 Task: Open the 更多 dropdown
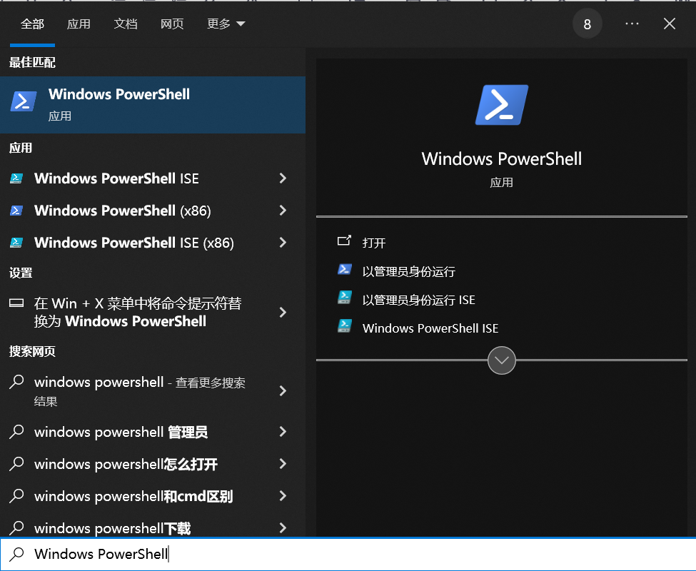click(x=226, y=24)
